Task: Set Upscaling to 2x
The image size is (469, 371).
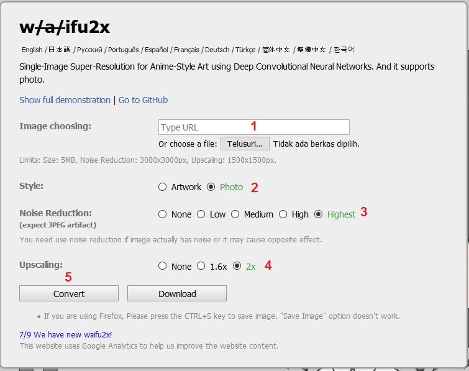Action: [x=237, y=266]
